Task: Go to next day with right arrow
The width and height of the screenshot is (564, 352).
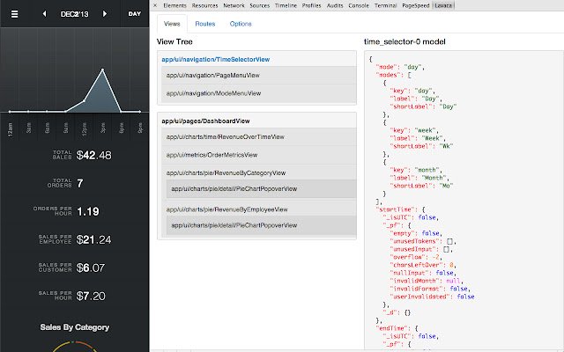Action: tap(105, 14)
